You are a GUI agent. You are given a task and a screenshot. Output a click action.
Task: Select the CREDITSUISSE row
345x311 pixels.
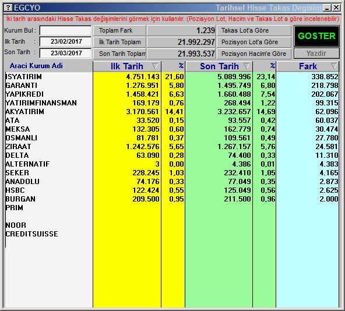171,234
